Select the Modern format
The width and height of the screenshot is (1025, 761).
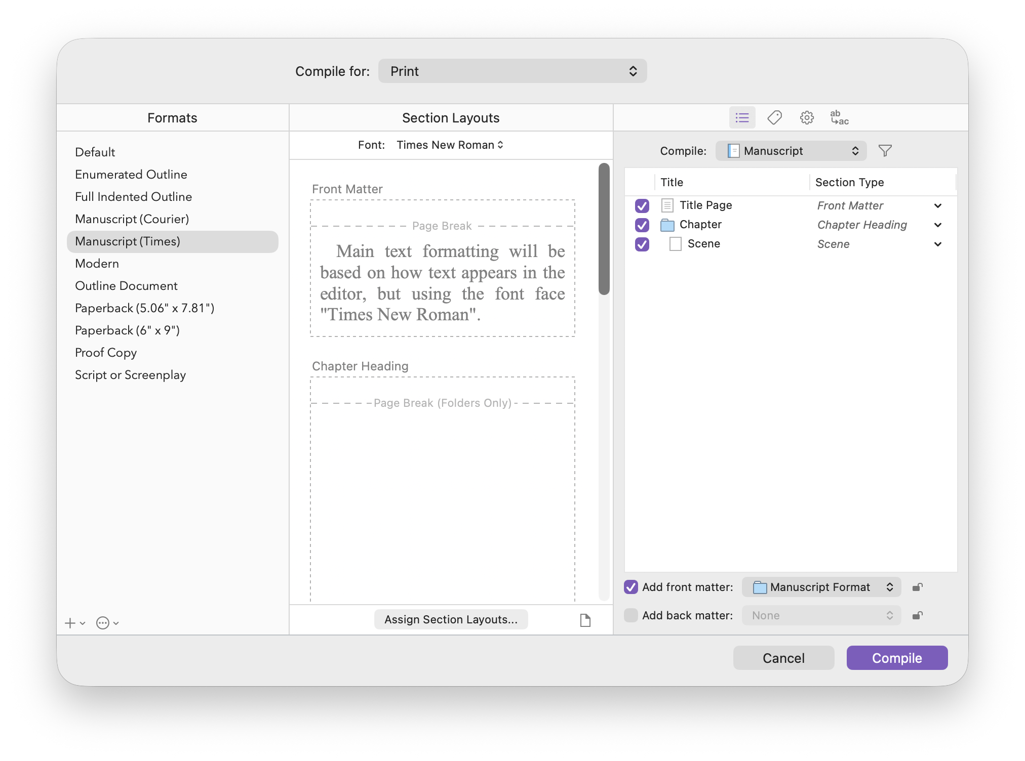97,264
